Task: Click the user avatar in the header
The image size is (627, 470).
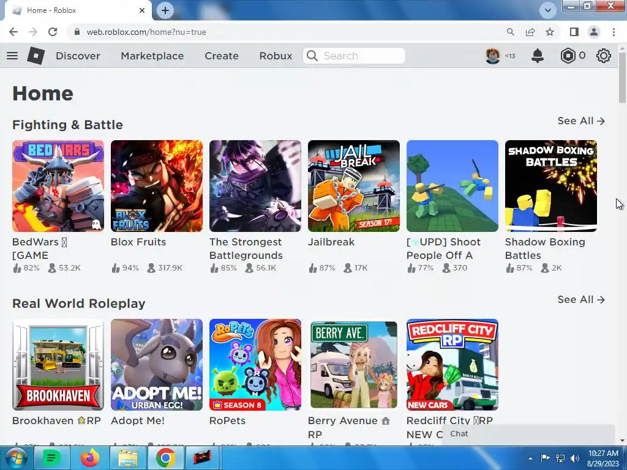Action: (x=493, y=56)
